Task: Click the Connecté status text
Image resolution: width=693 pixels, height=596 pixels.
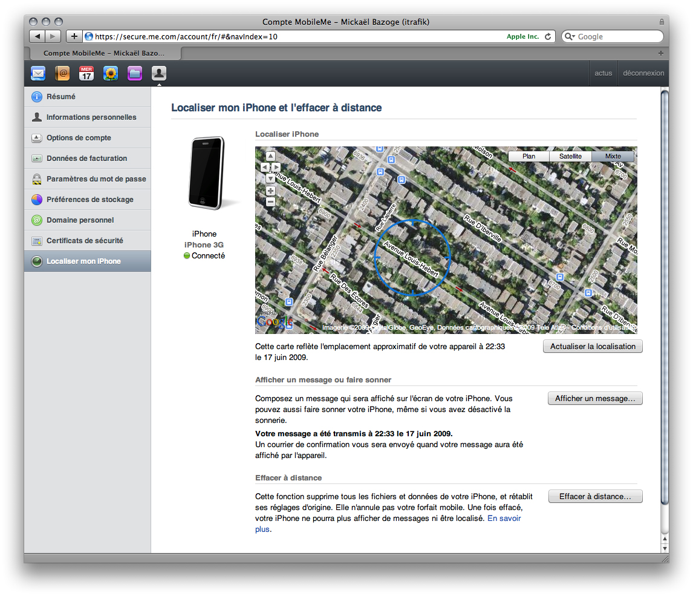Action: click(x=208, y=255)
